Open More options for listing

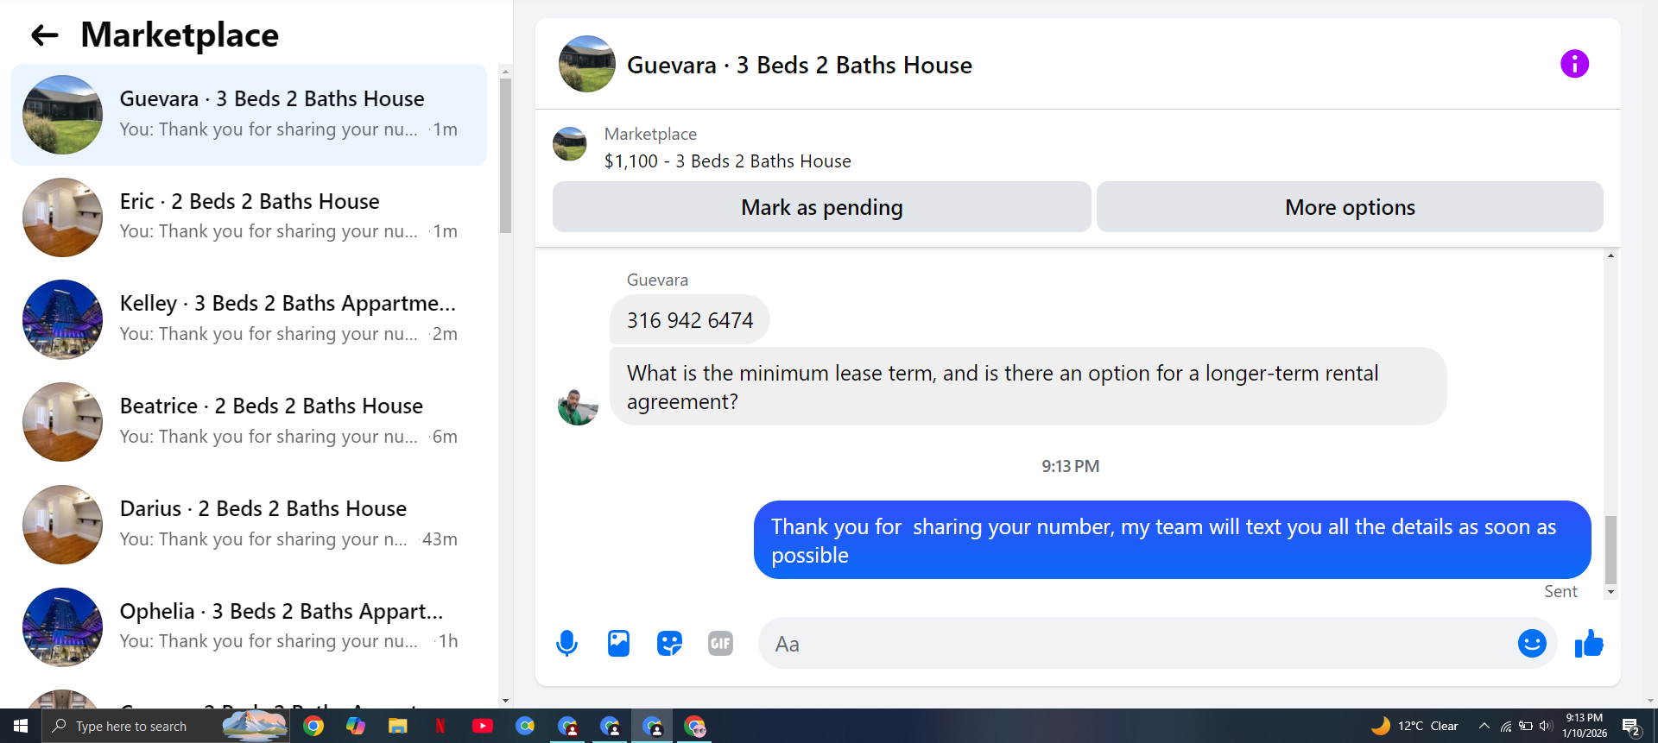coord(1350,207)
